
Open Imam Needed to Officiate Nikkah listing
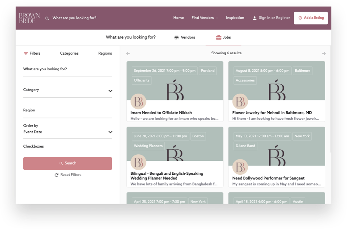[161, 113]
